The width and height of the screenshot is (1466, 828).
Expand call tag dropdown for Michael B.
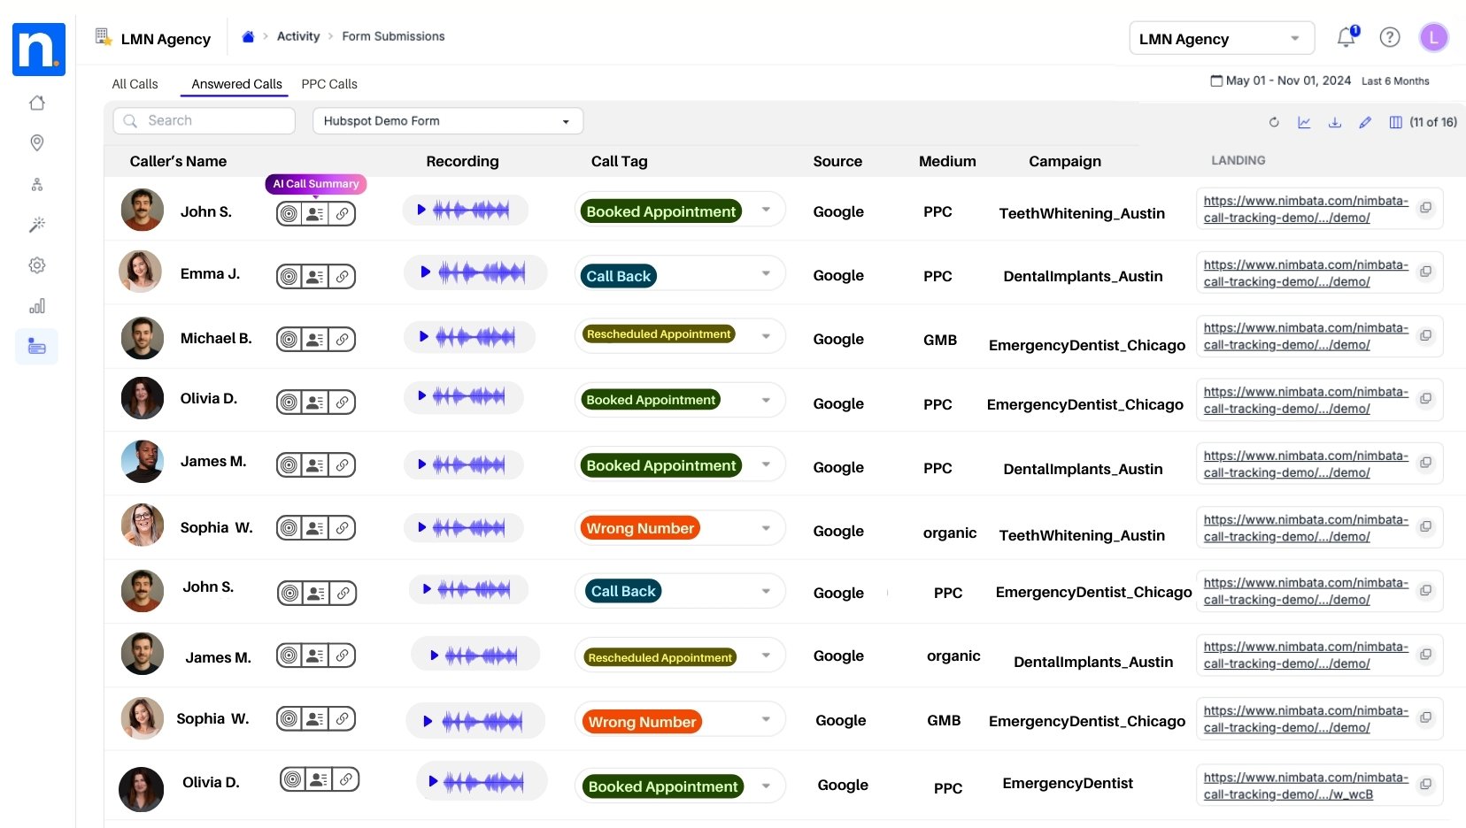click(766, 335)
